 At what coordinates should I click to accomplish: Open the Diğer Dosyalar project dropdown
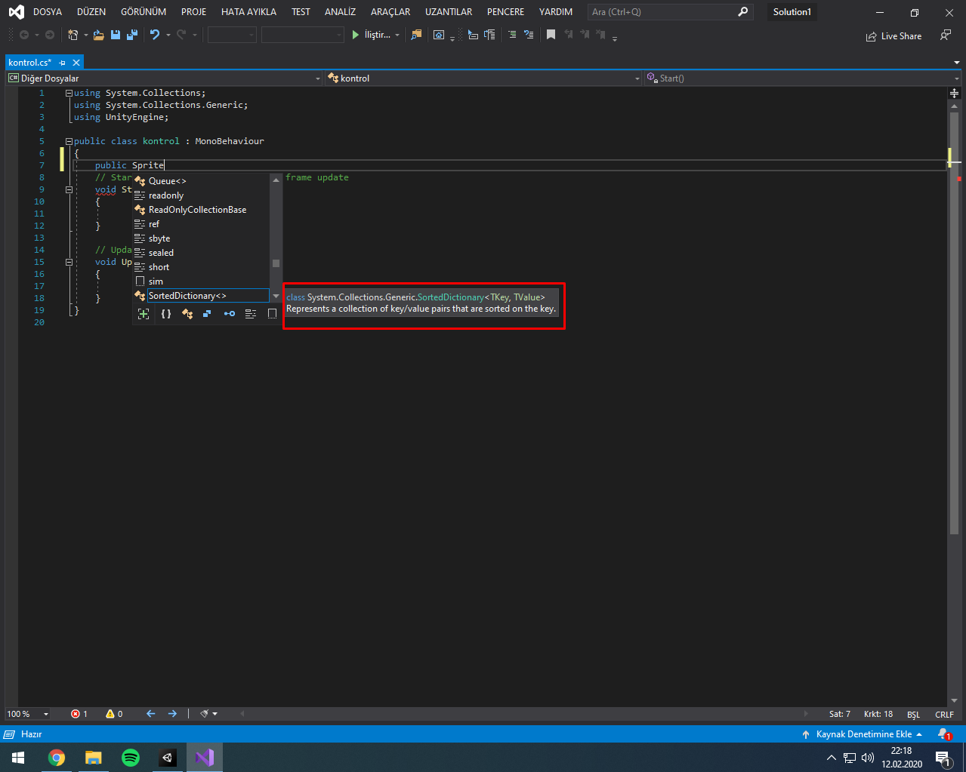point(165,78)
